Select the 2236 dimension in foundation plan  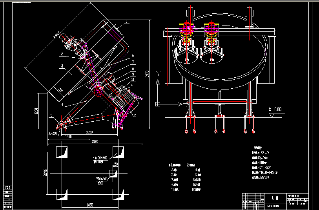pos(45,173)
